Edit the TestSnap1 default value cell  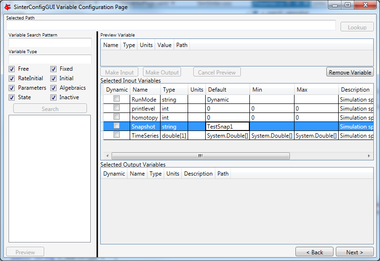pos(228,126)
